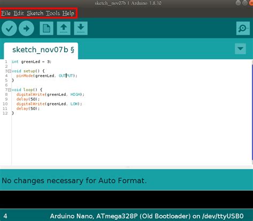Open the Help menu
This screenshot has width=253, height=221.
[x=68, y=13]
